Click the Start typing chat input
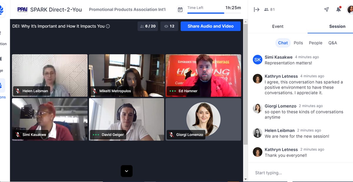353x182 pixels. point(294,173)
